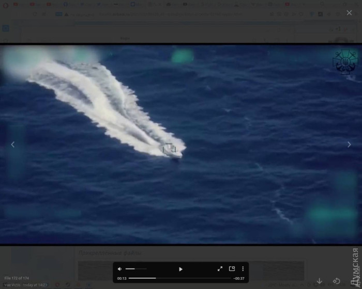The width and height of the screenshot is (362, 289).
Task: Click the File 172 of 174 counter
Action: point(17,278)
